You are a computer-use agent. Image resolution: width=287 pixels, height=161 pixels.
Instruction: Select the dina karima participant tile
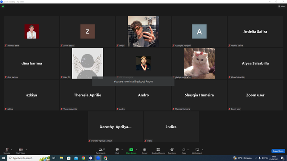32,63
